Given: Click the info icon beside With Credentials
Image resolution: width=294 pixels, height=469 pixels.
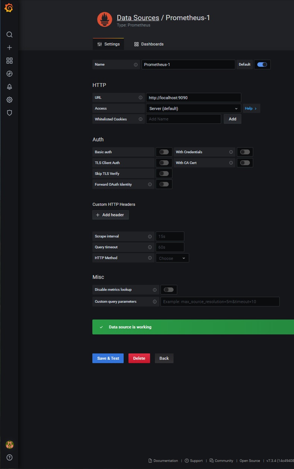Looking at the screenshot, I should click(x=231, y=152).
